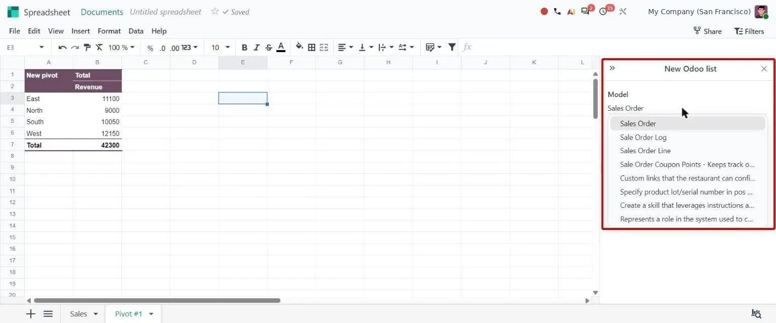This screenshot has width=776, height=323.
Task: Open the borders grid tool
Action: (312, 48)
